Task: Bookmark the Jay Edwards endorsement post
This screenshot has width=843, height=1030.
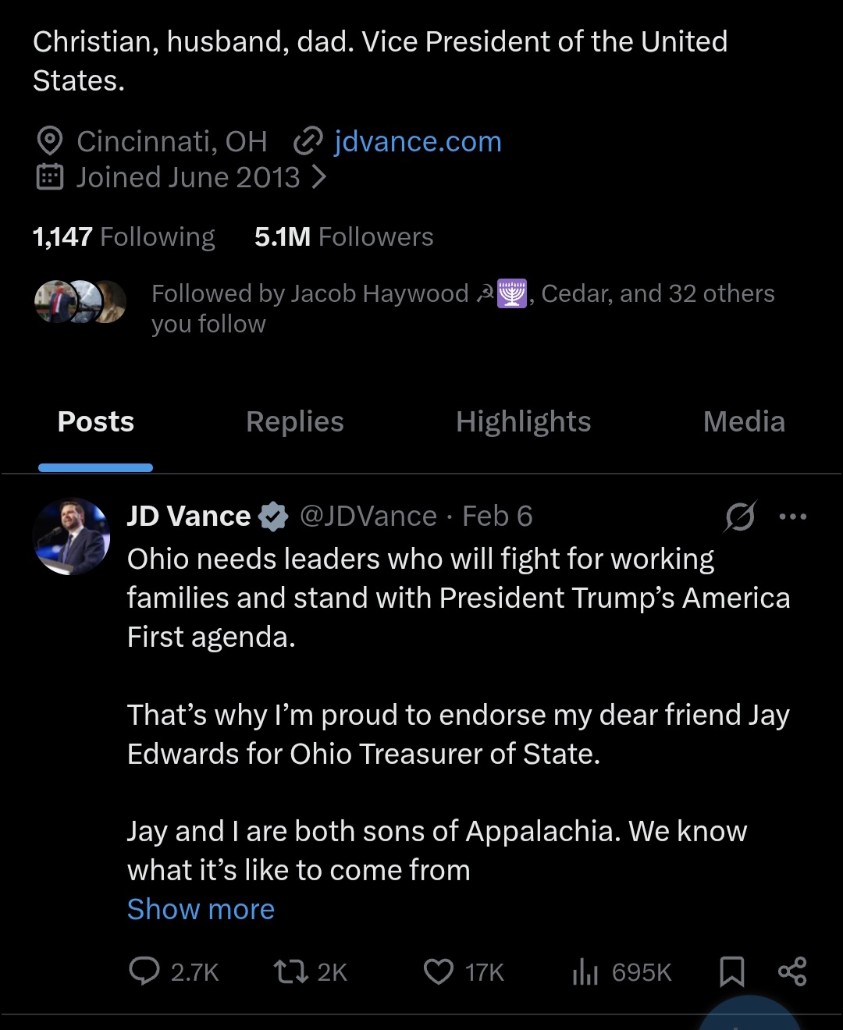Action: (731, 971)
